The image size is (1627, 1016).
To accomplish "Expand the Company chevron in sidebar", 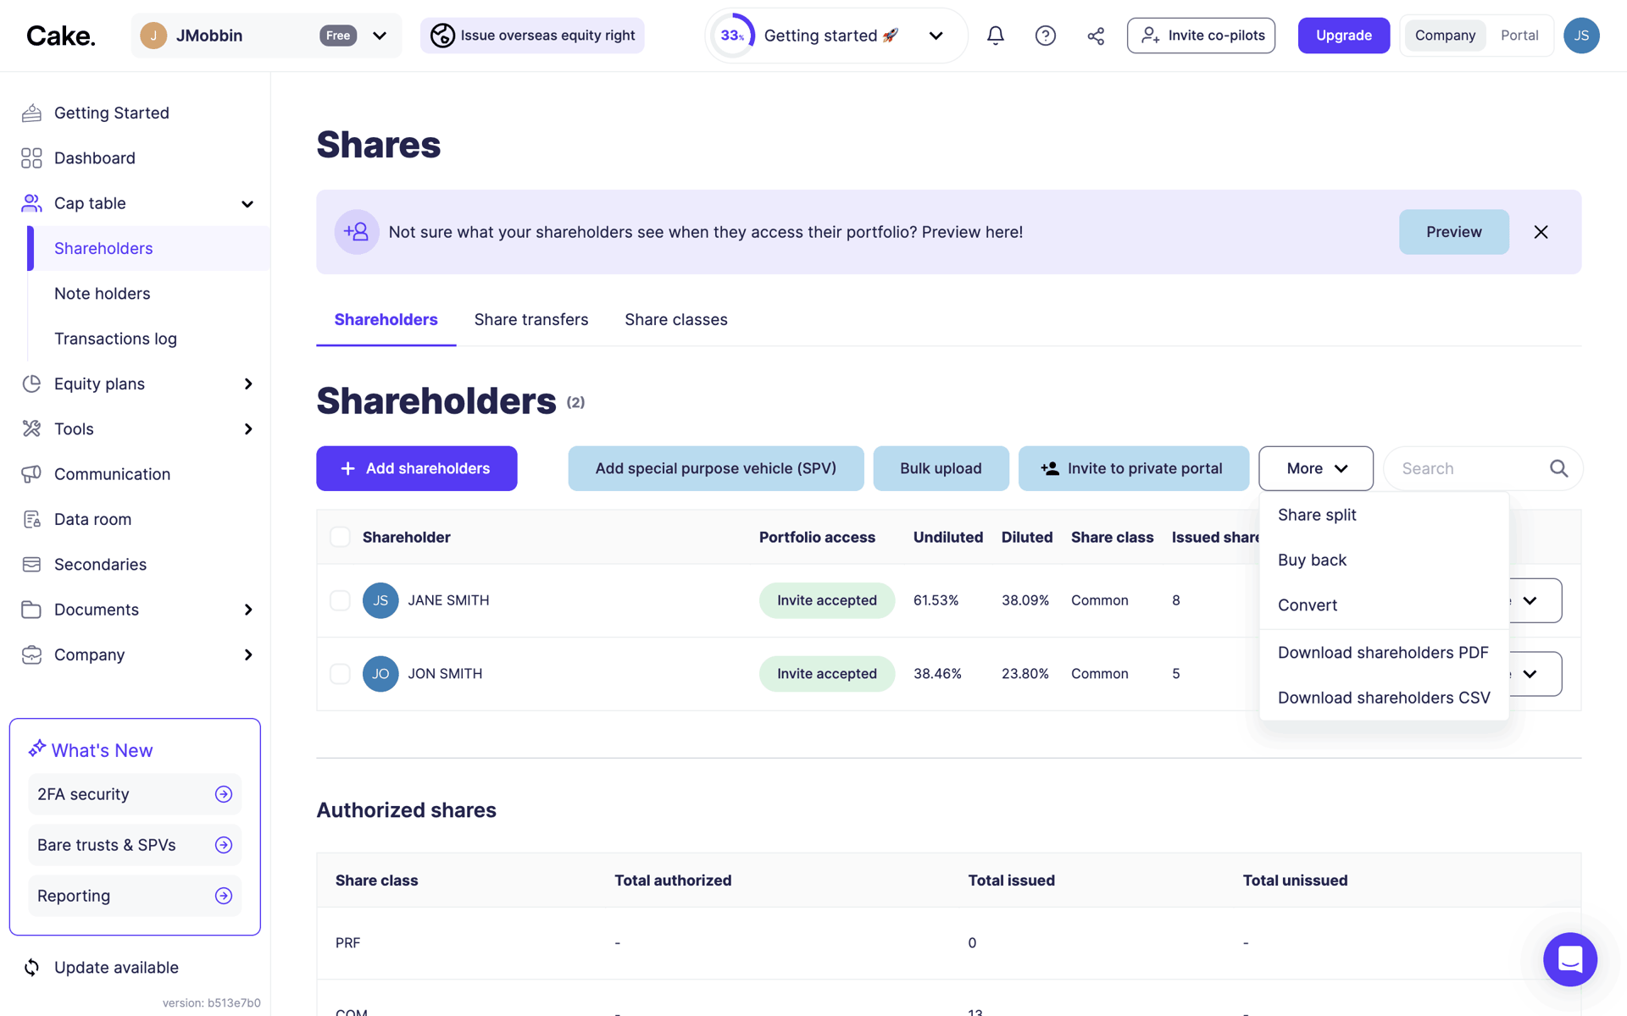I will [247, 655].
